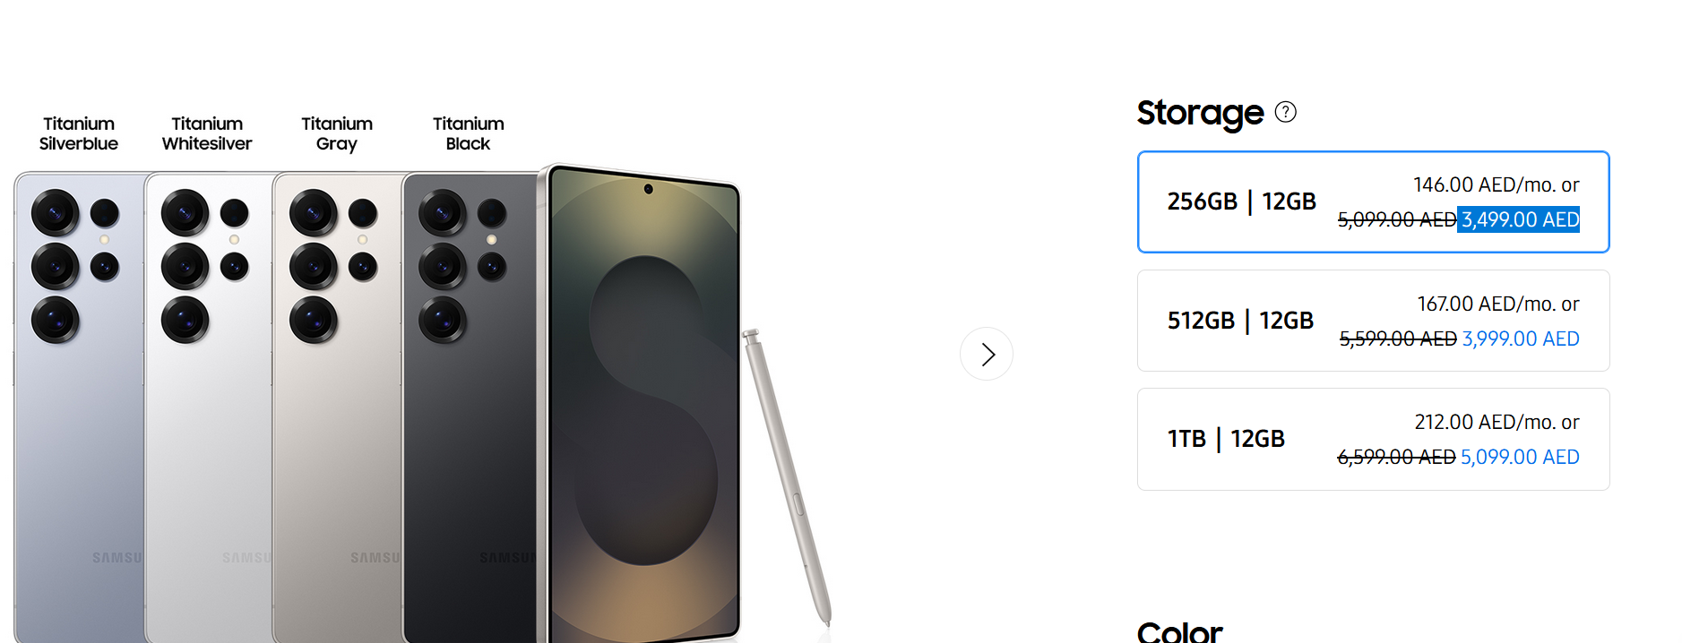The height and width of the screenshot is (643, 1682).
Task: Click the front-facing phone display image
Action: click(641, 403)
